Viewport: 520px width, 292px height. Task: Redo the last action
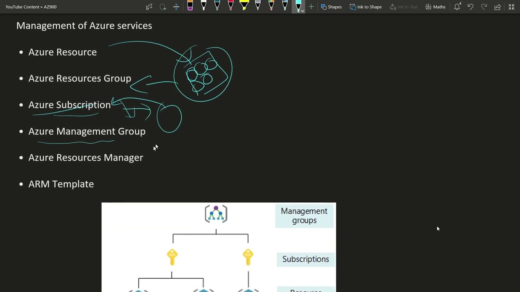pyautogui.click(x=484, y=7)
